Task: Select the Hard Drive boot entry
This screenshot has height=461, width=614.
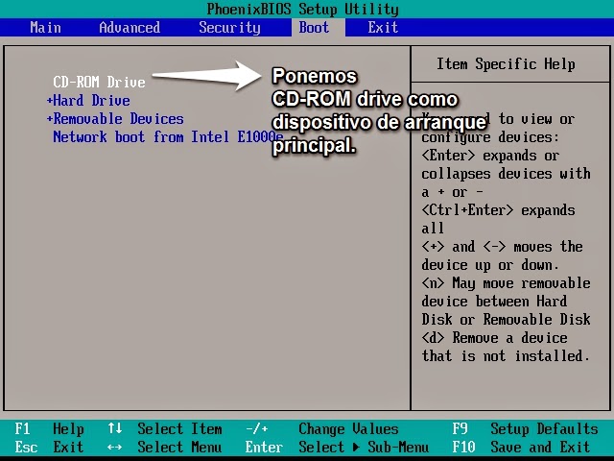Action: [x=92, y=100]
